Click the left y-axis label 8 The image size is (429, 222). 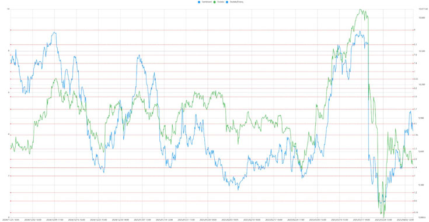pyautogui.click(x=9, y=51)
